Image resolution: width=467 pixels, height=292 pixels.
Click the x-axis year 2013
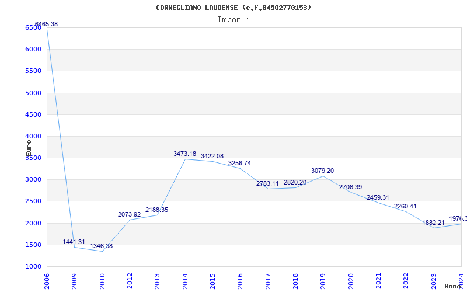coord(157,281)
